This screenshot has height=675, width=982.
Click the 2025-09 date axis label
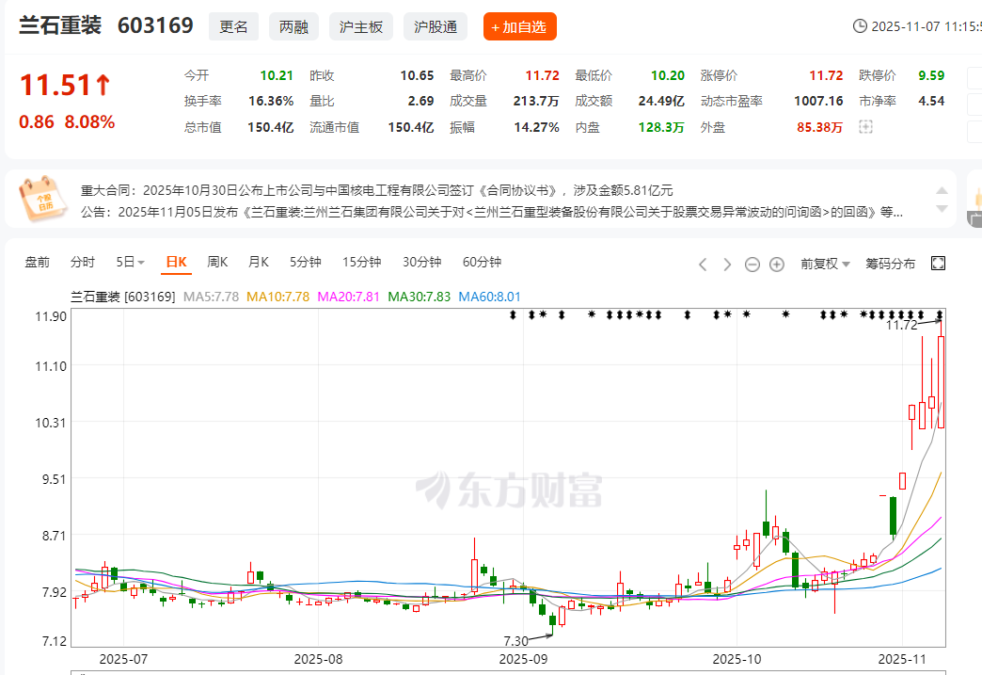point(523,659)
